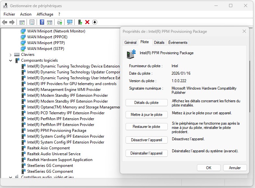Click the Help question mark toolbar icon

coord(42,22)
